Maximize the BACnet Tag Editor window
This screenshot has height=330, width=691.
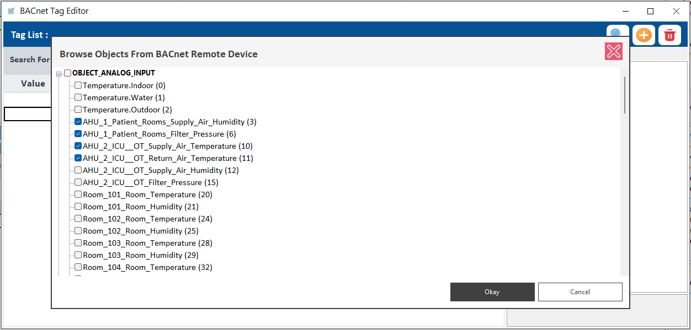pos(651,11)
